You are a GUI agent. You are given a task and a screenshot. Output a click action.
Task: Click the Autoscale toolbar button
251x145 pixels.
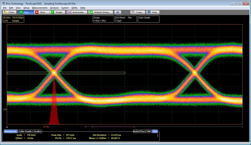click(x=76, y=12)
